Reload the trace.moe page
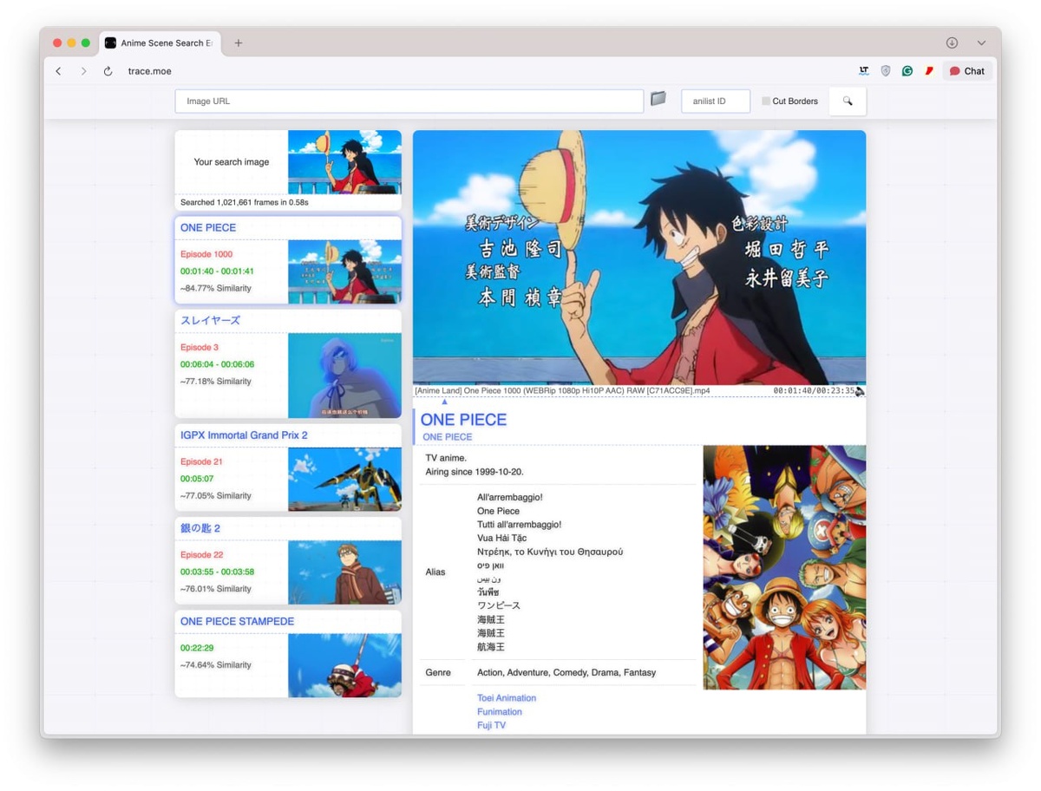 click(x=108, y=71)
